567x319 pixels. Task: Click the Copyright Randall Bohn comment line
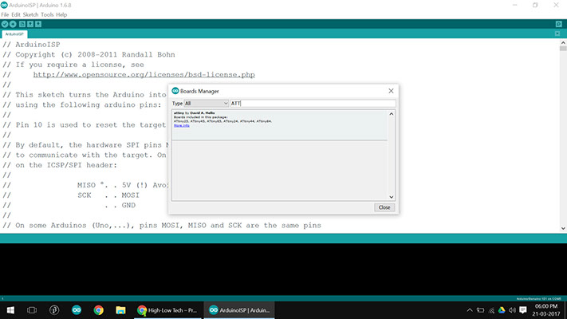pos(89,54)
